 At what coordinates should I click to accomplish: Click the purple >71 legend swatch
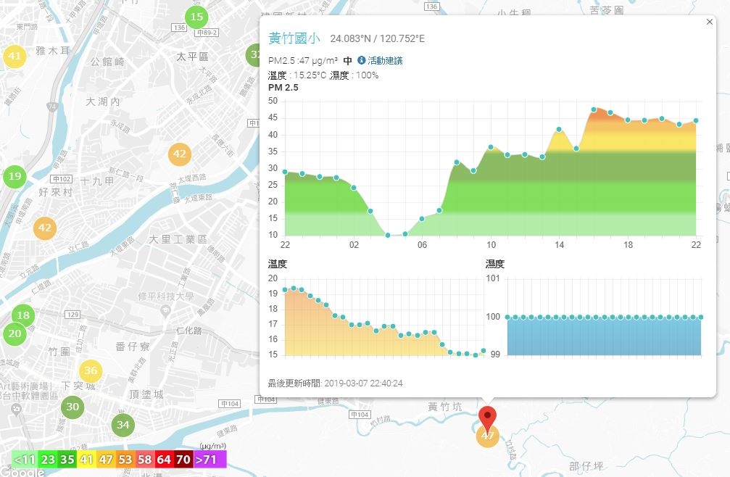(210, 460)
